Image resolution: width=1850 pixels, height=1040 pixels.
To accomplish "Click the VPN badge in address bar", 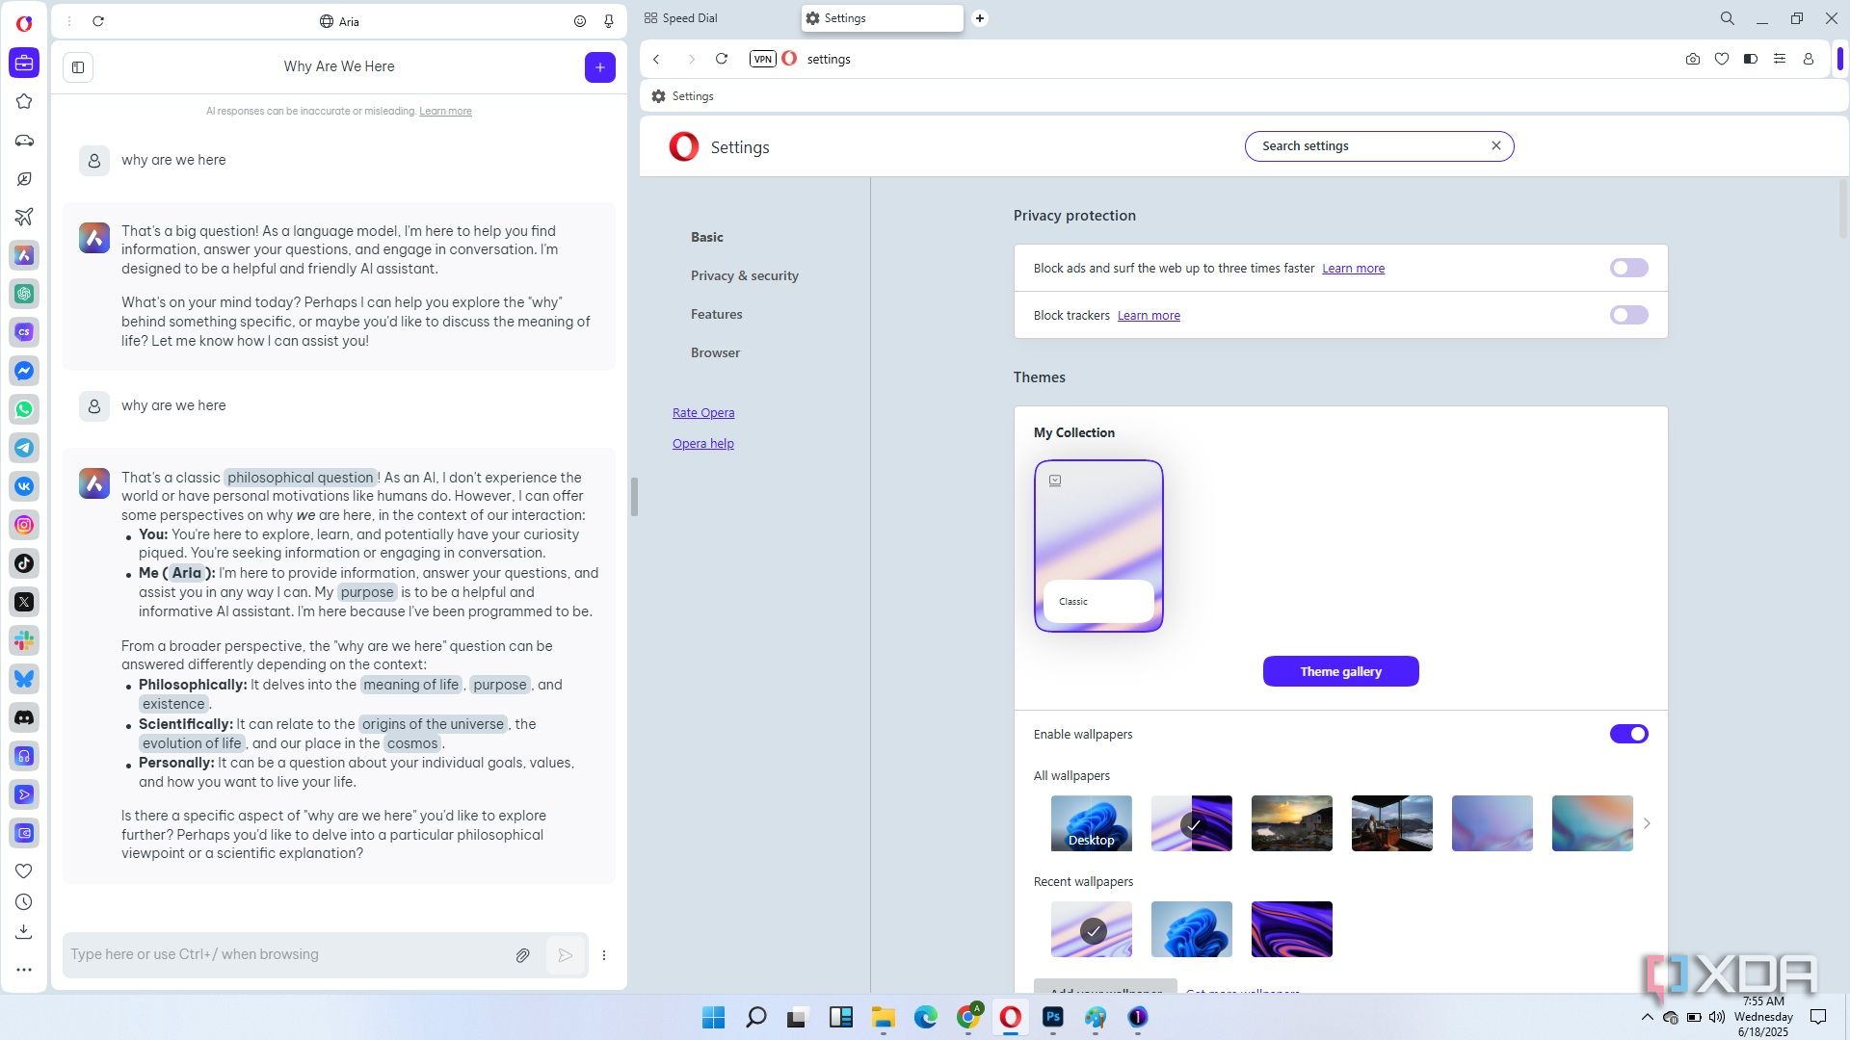I will point(762,59).
